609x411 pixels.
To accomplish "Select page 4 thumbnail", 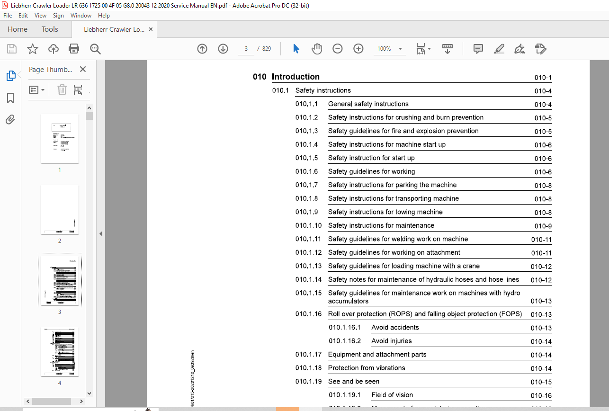I will click(60, 351).
